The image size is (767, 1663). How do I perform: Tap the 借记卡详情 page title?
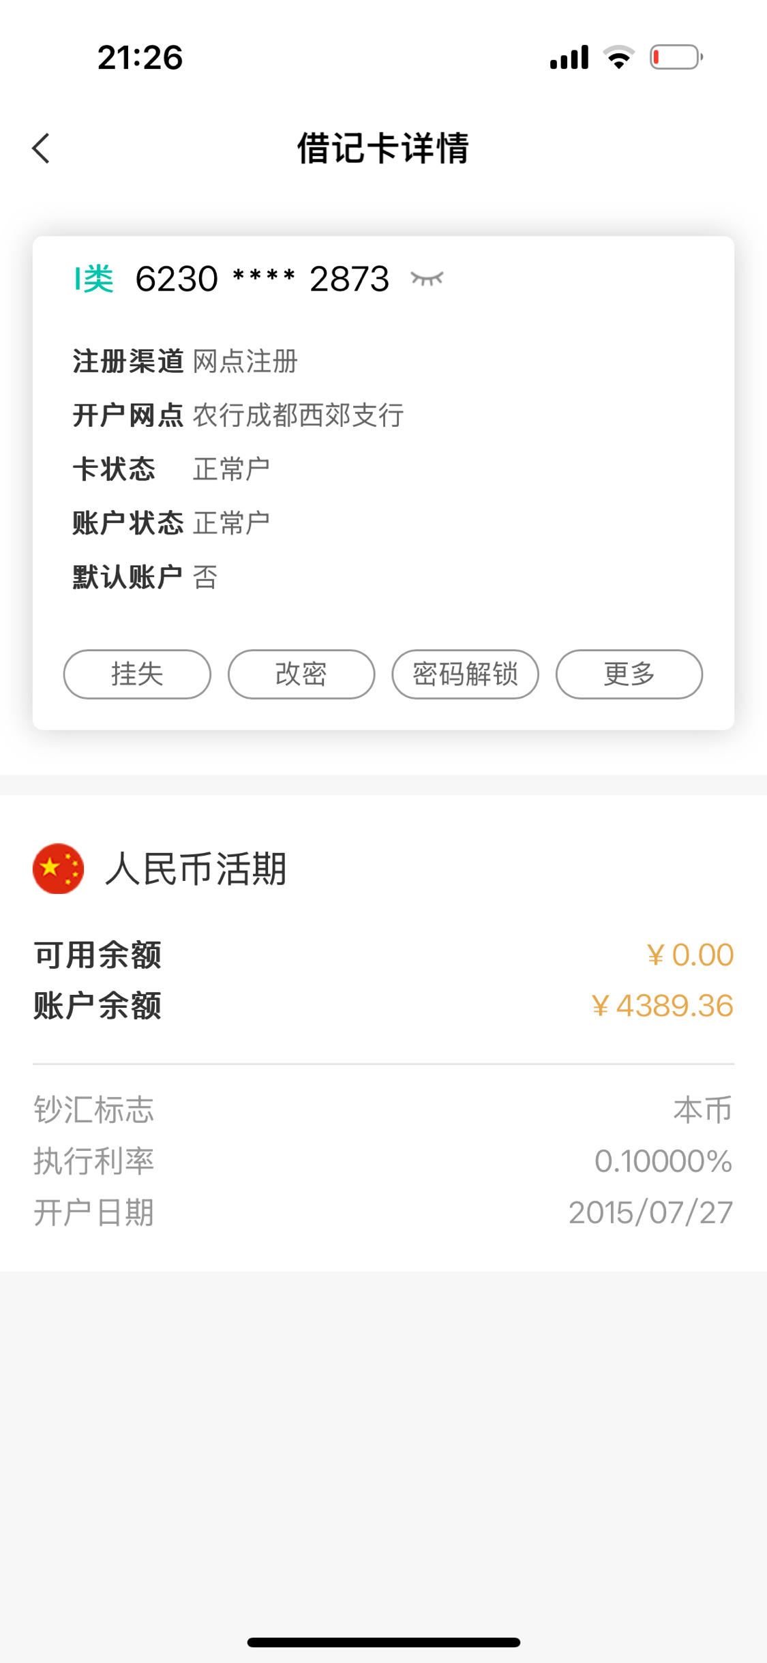[383, 148]
